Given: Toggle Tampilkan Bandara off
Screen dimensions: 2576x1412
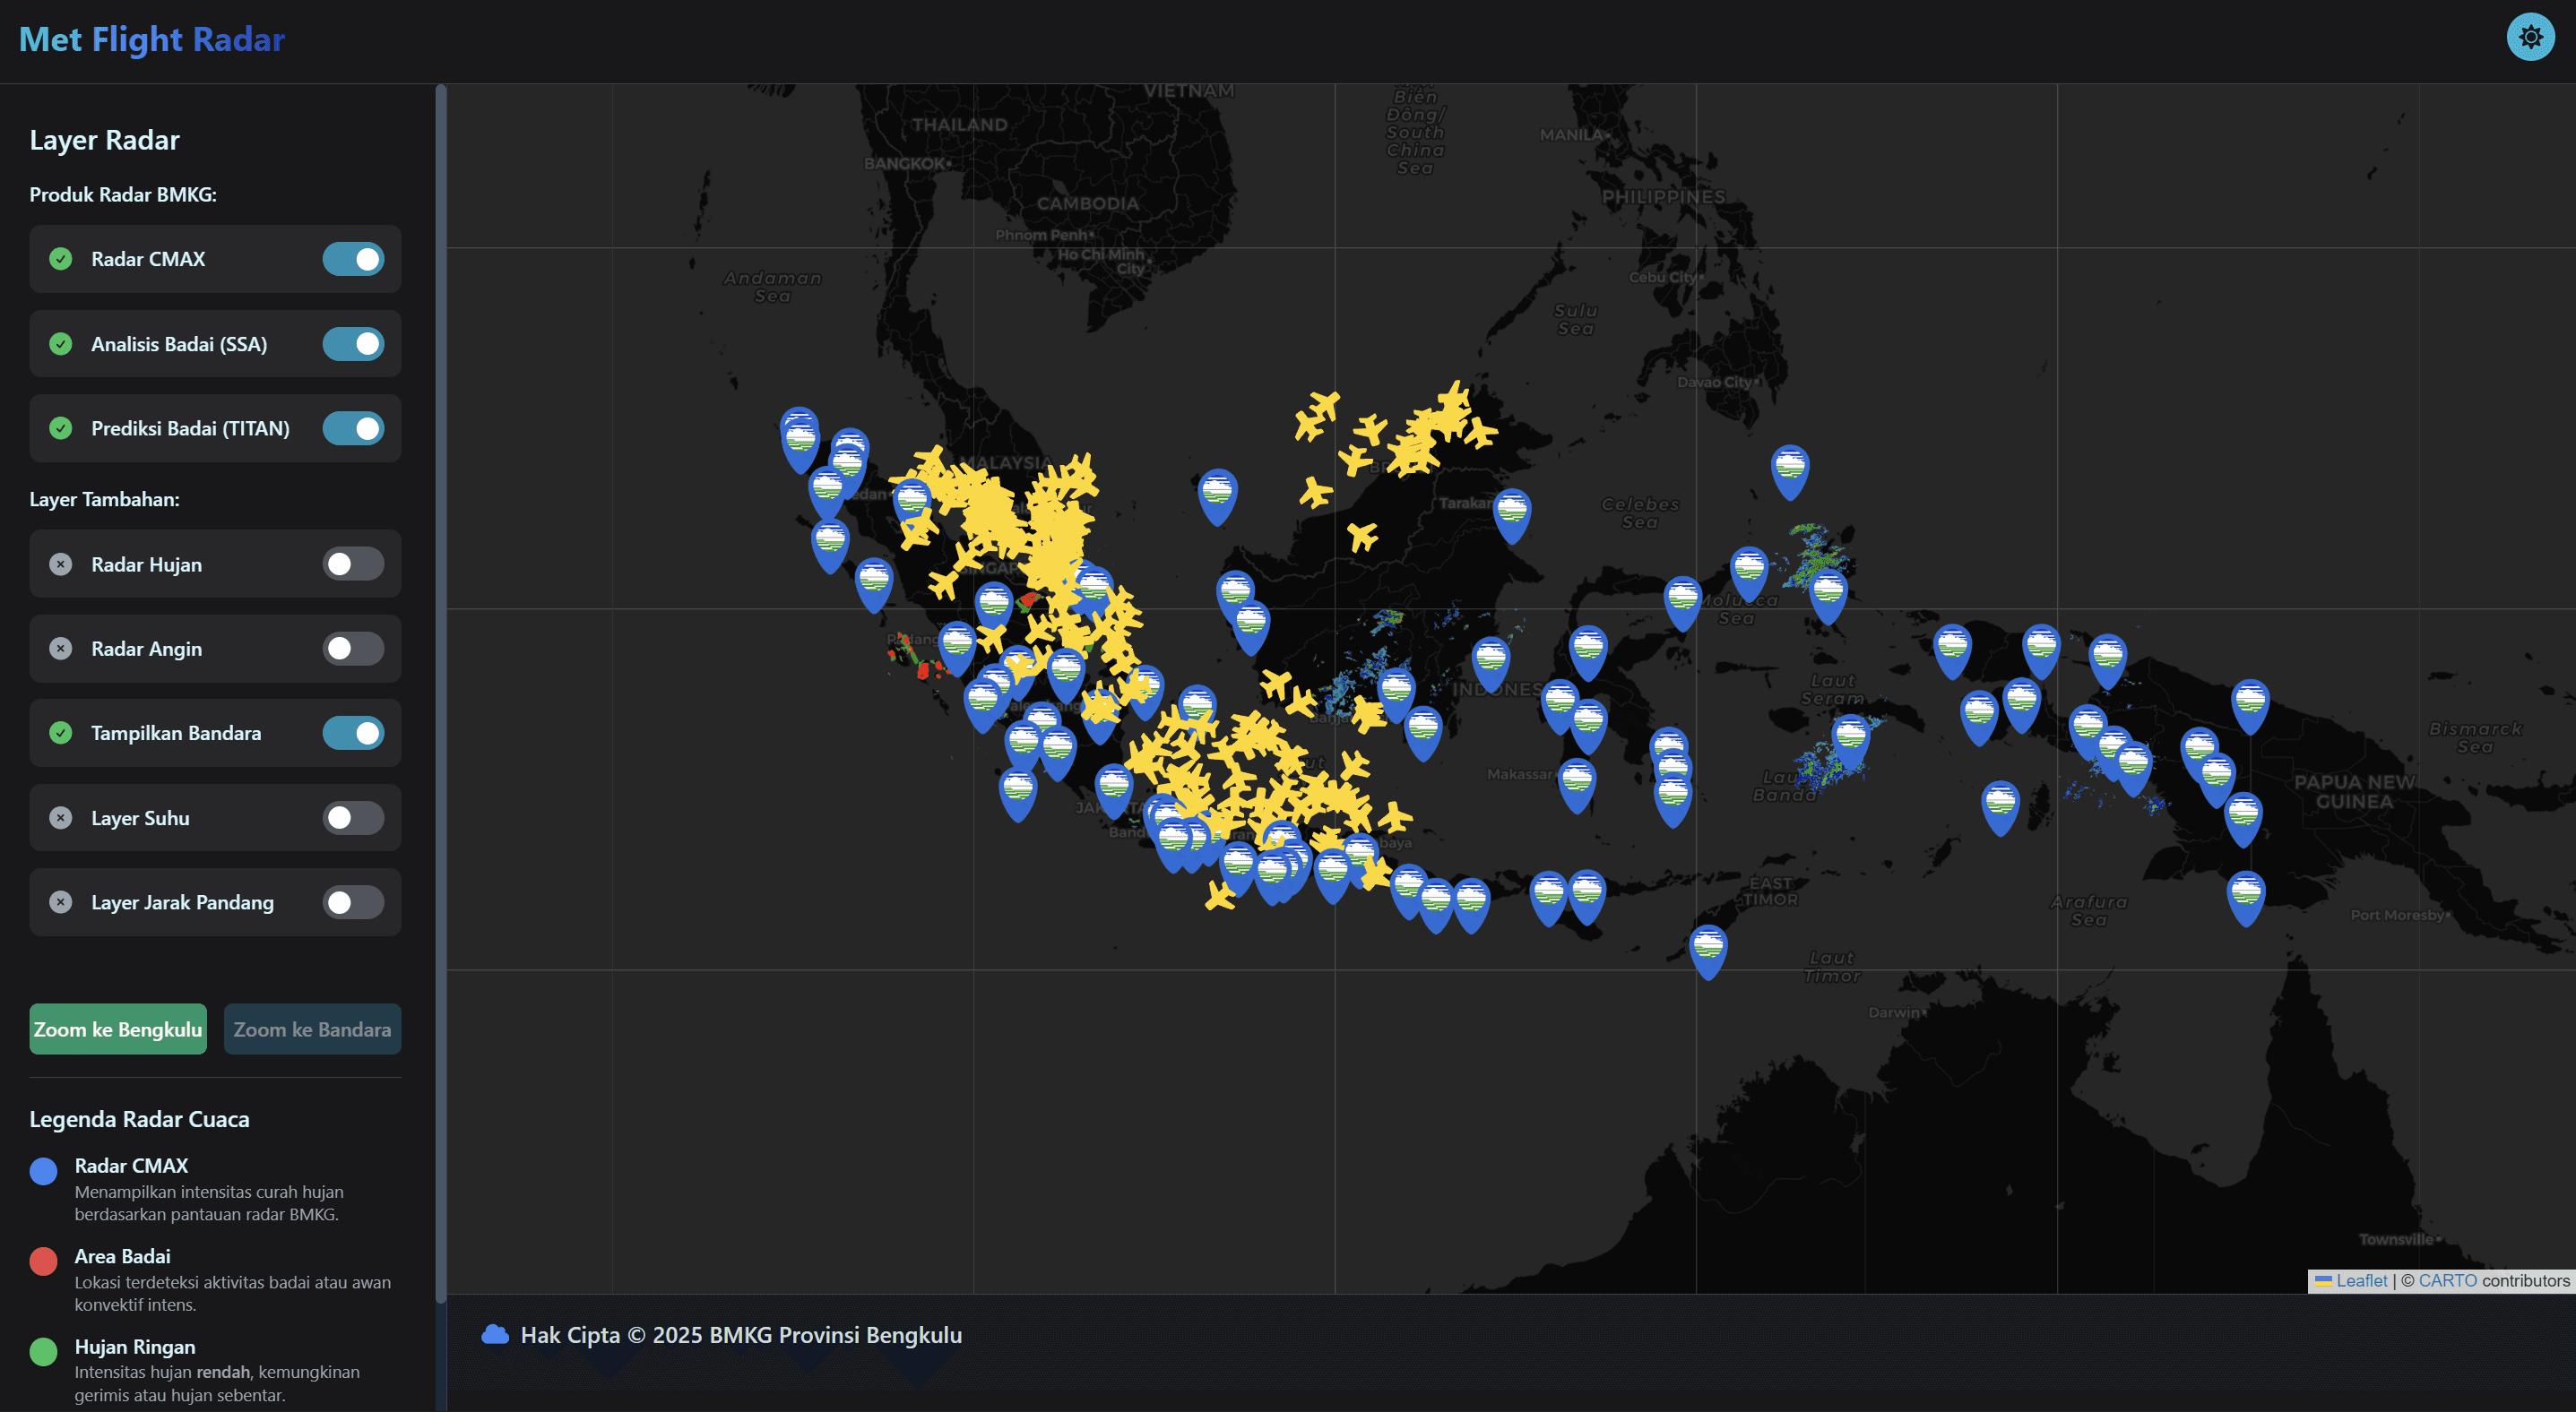Looking at the screenshot, I should point(352,733).
